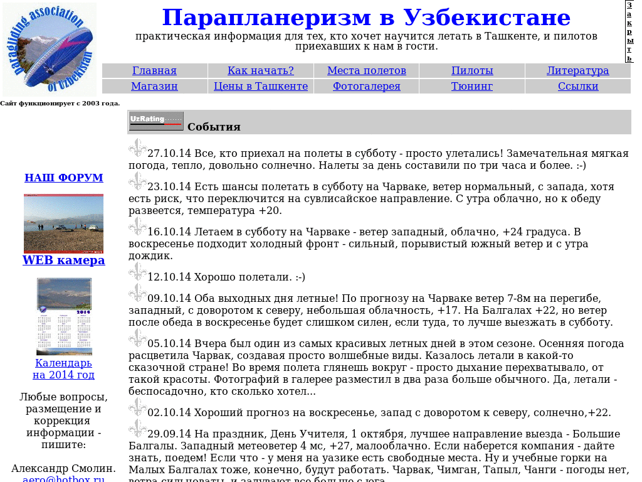The image size is (642, 482).
Task: Click the vertical Закрыть link
Action: (629, 31)
